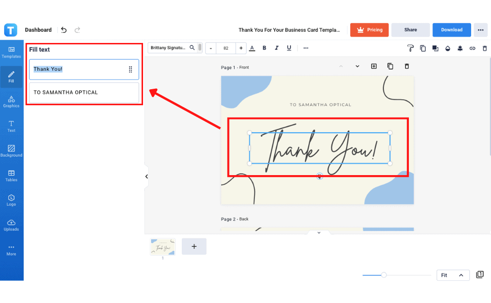Open the Fit zoom dropdown

452,275
